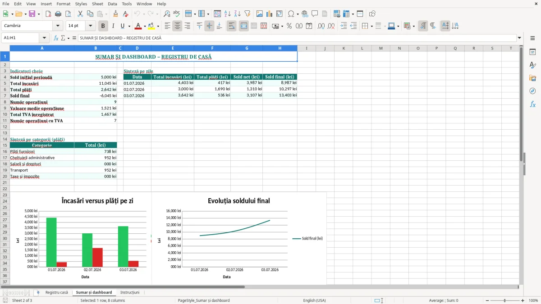Open the font color dropdown arrow
This screenshot has height=304, width=541.
145,26
